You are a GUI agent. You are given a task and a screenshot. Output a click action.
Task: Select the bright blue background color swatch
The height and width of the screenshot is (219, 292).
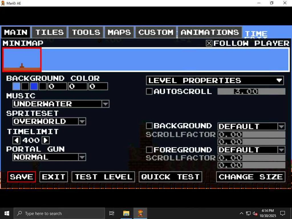34,86
